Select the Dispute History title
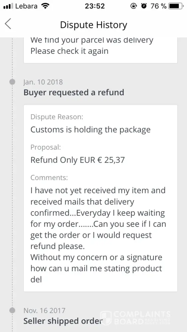187x332 pixels. coord(94,25)
